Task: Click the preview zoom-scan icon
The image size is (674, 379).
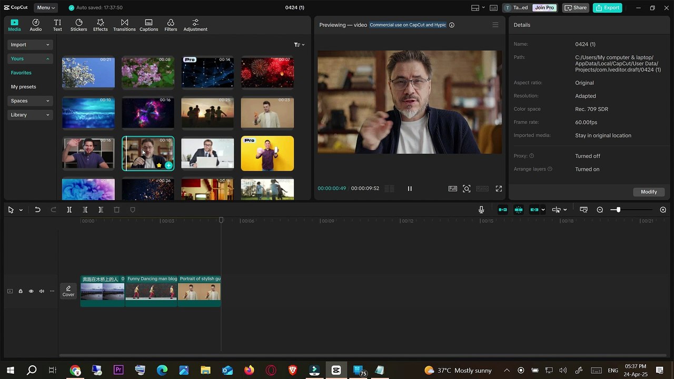Action: (467, 188)
